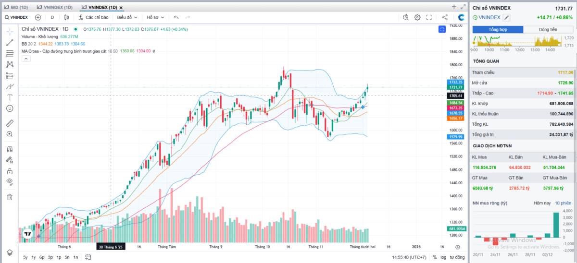Screen dimensions: 577x263
Task: Toggle hide all drawings eye icon
Action: pos(10,182)
